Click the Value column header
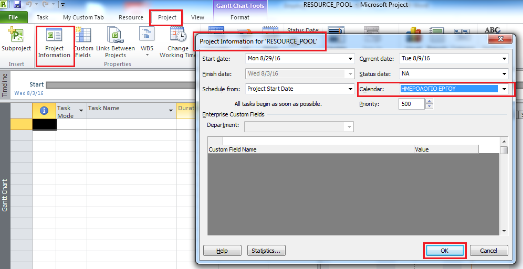The height and width of the screenshot is (269, 523). point(446,149)
